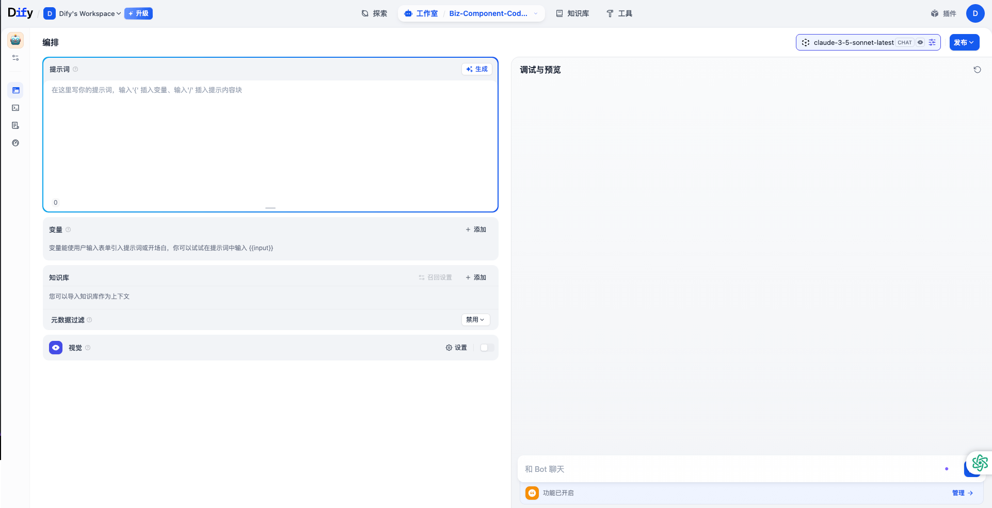Click the robot app icon in sidebar
The height and width of the screenshot is (508, 992).
(15, 40)
